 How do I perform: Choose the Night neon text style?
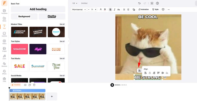(38, 49)
